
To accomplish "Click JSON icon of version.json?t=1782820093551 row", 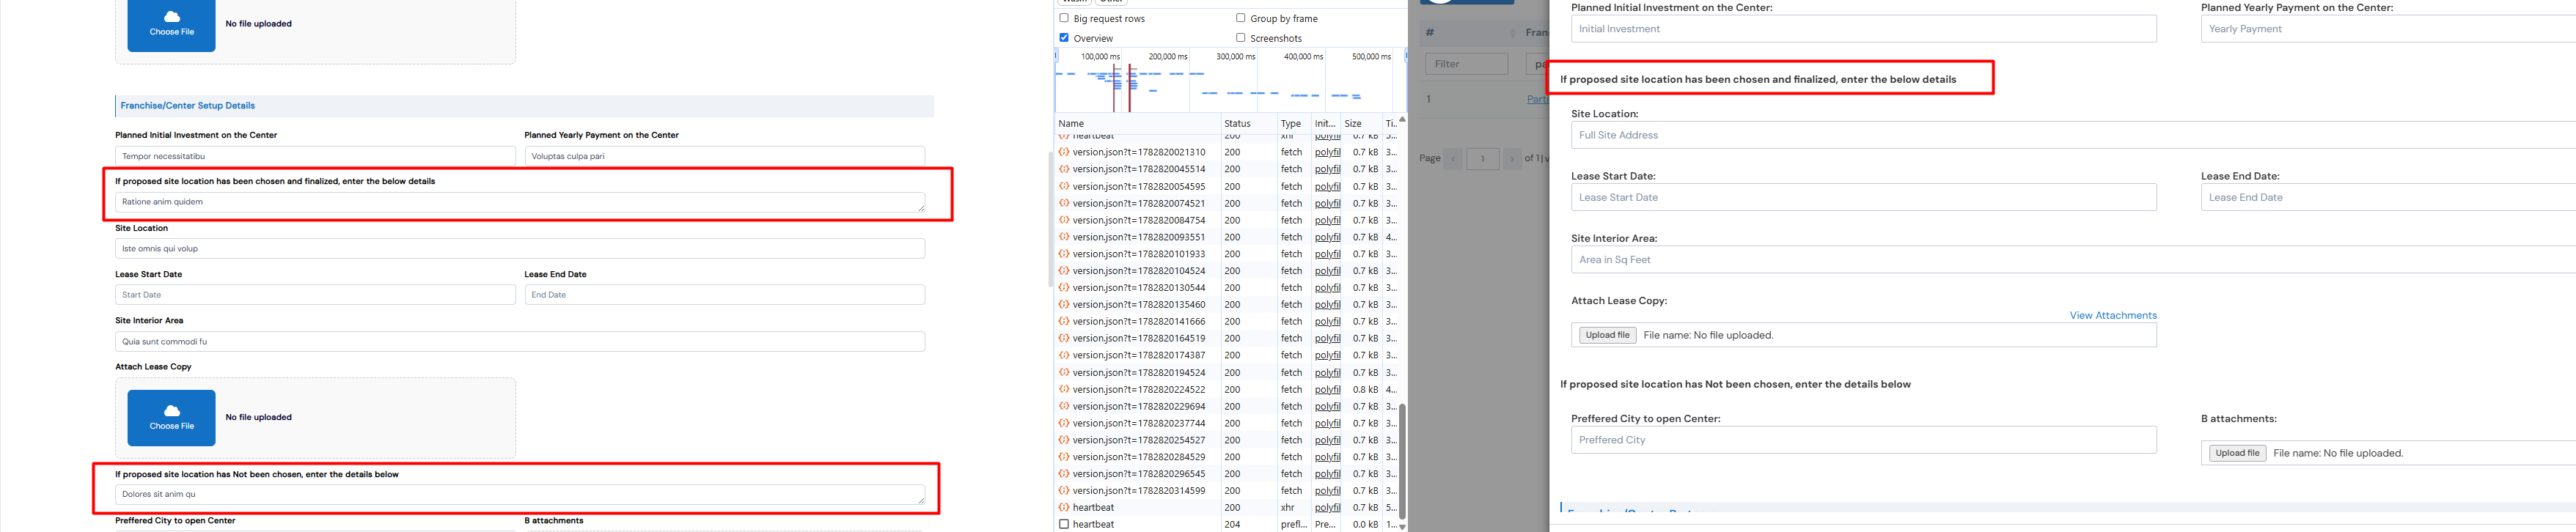I will [1065, 237].
